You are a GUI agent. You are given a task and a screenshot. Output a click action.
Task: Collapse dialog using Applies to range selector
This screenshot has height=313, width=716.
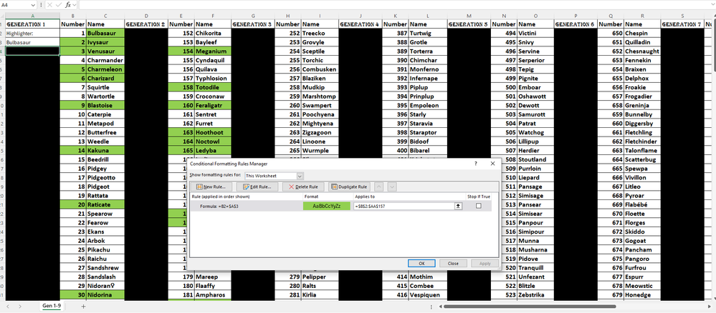click(x=458, y=206)
